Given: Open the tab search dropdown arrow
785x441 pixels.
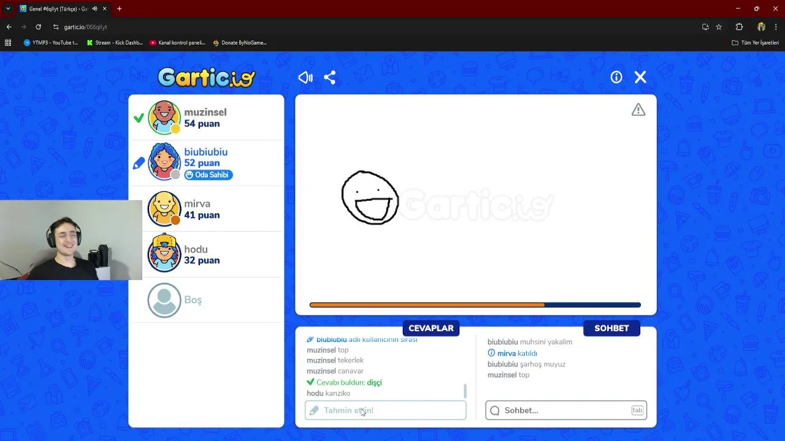Looking at the screenshot, I should 7,9.
